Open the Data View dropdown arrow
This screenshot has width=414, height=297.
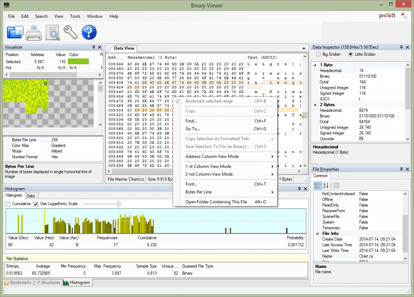click(304, 48)
